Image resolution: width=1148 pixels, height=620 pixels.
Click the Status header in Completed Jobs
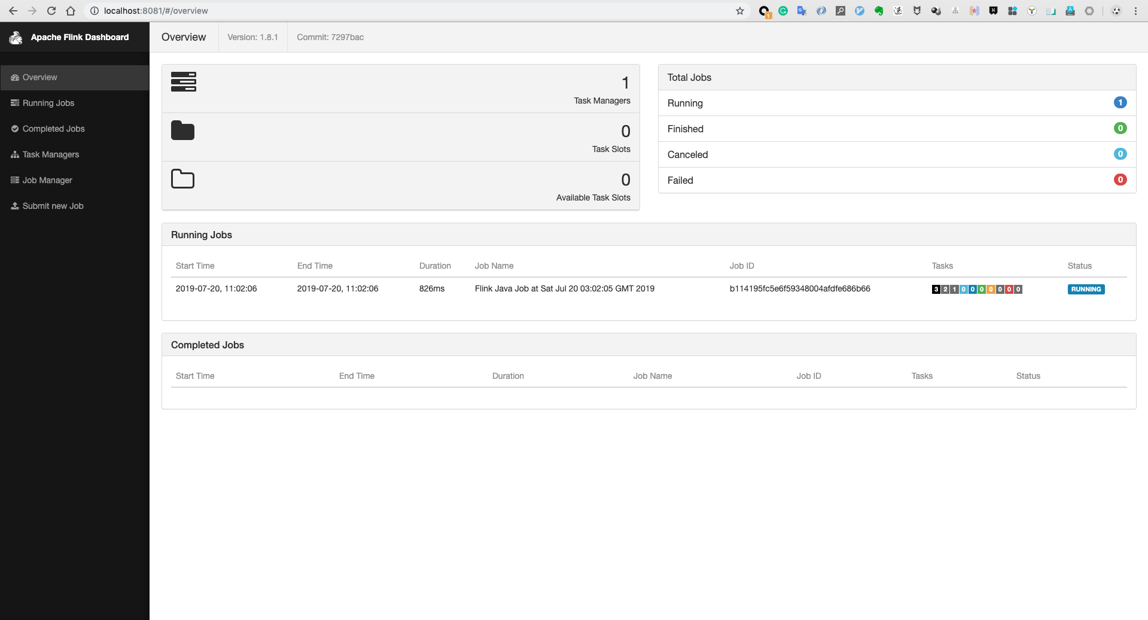tap(1028, 376)
